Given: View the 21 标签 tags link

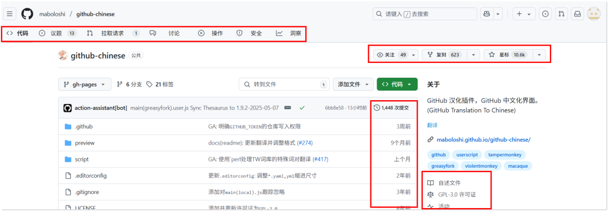Looking at the screenshot, I should (x=160, y=84).
